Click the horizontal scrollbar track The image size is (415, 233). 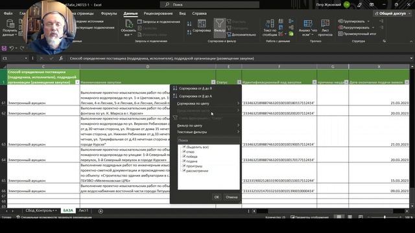[x=331, y=211]
